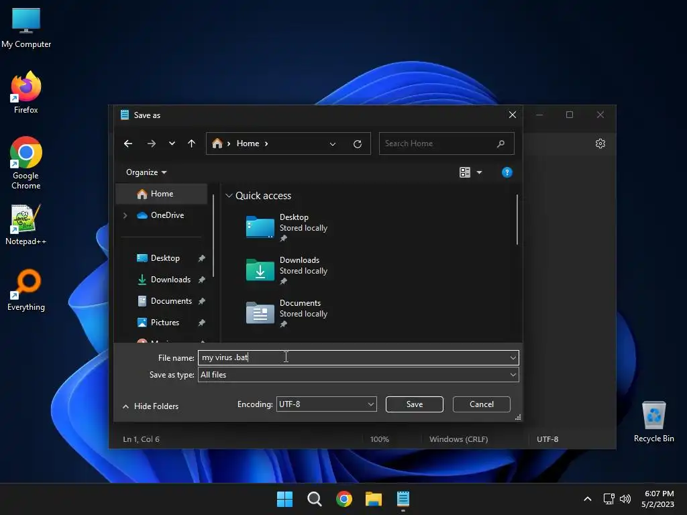The width and height of the screenshot is (687, 515).
Task: Select Documents in the navigation pane
Action: [171, 301]
